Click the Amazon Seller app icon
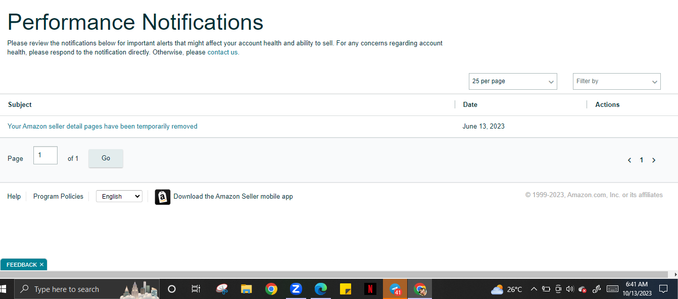 [x=163, y=197]
